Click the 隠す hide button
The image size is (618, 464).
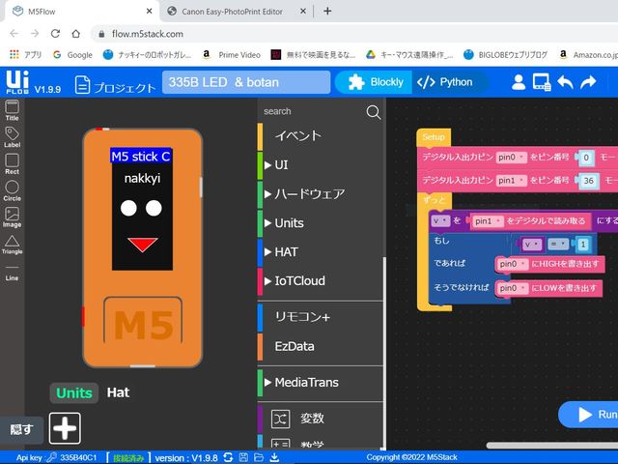[x=21, y=429]
